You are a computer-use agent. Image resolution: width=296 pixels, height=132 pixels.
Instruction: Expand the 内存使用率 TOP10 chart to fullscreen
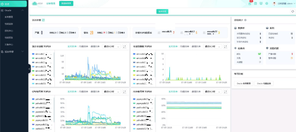pyautogui.click(x=225, y=92)
